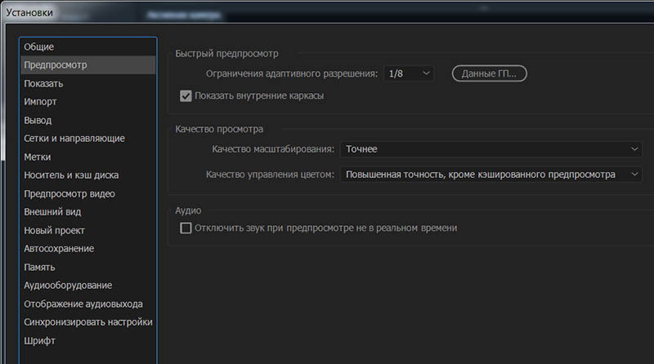Image resolution: width=654 pixels, height=364 pixels.
Task: Expand "Качество масштабирования" dropdown
Action: point(490,149)
